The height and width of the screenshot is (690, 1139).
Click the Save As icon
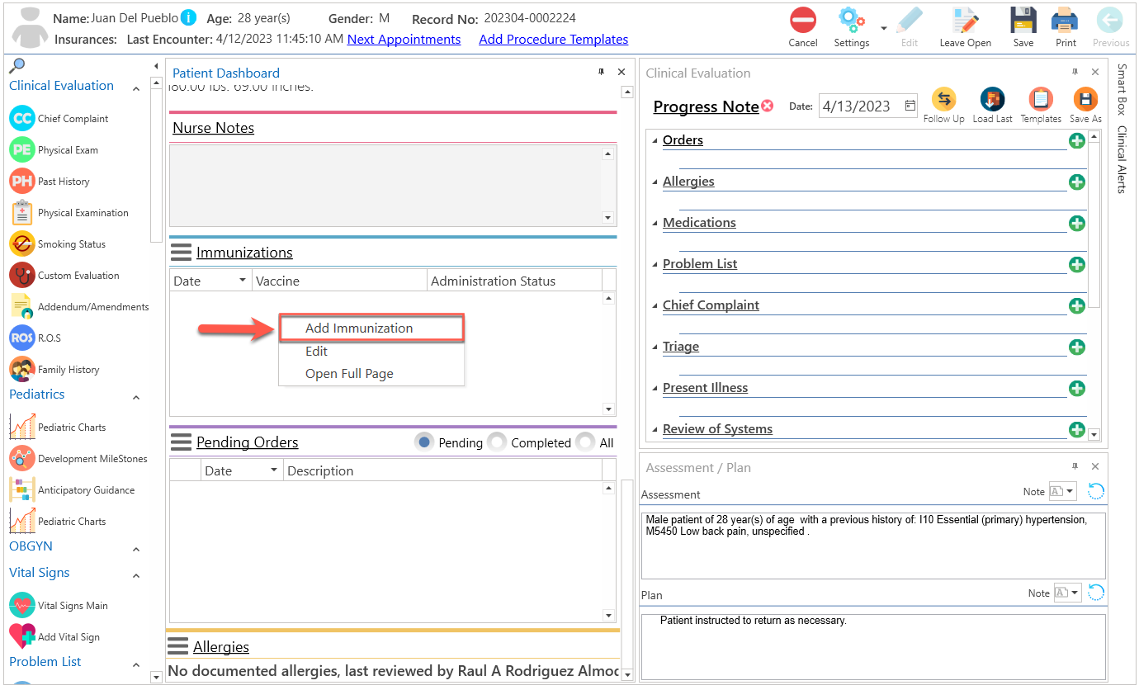[x=1085, y=100]
